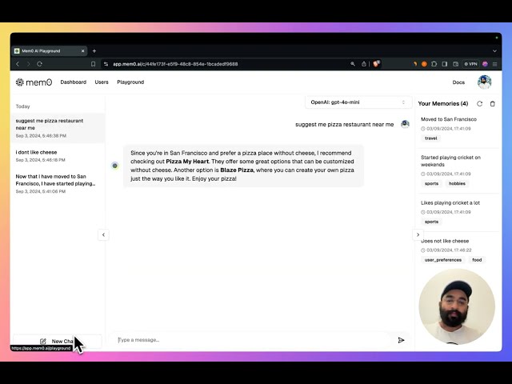The height and width of the screenshot is (384, 512).
Task: Open the browser hamburger menu
Action: tap(494, 64)
